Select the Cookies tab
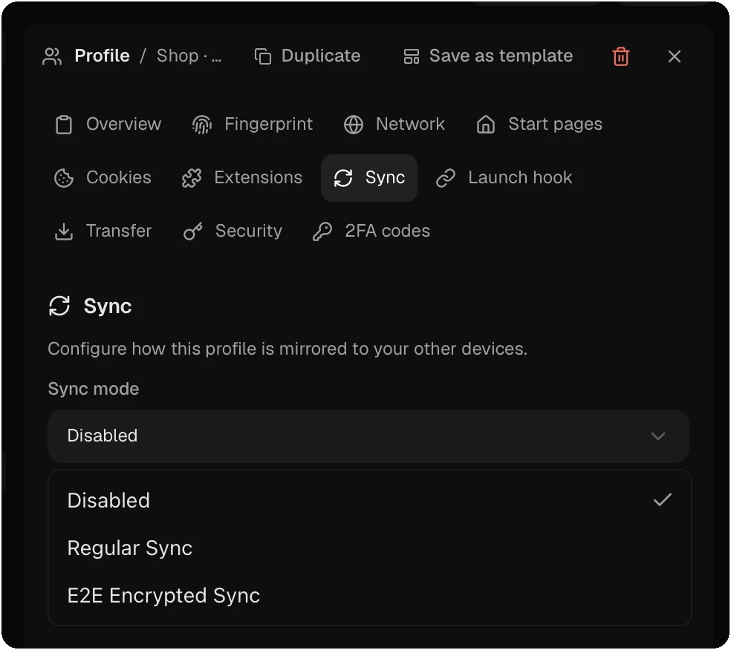 [103, 178]
